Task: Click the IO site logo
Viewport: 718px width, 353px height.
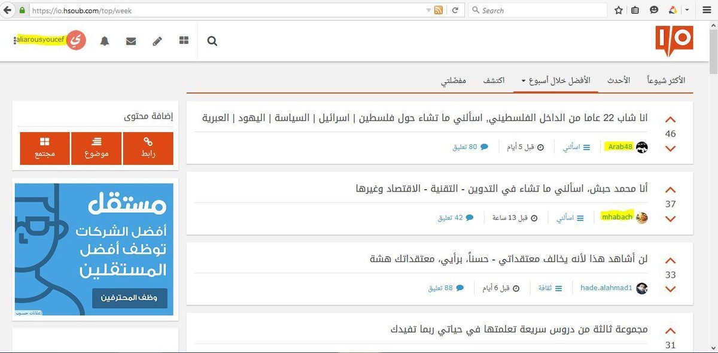Action: pyautogui.click(x=674, y=41)
